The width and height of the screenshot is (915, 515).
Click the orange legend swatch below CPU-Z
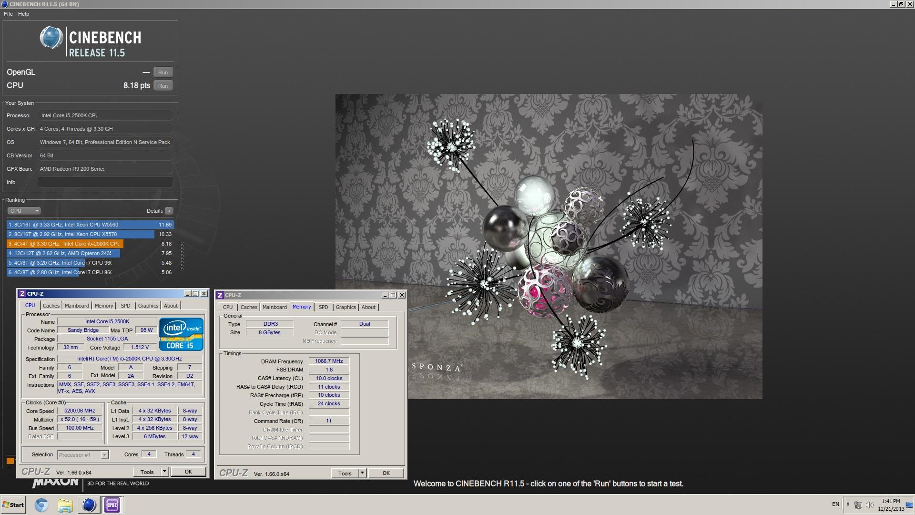(x=10, y=461)
